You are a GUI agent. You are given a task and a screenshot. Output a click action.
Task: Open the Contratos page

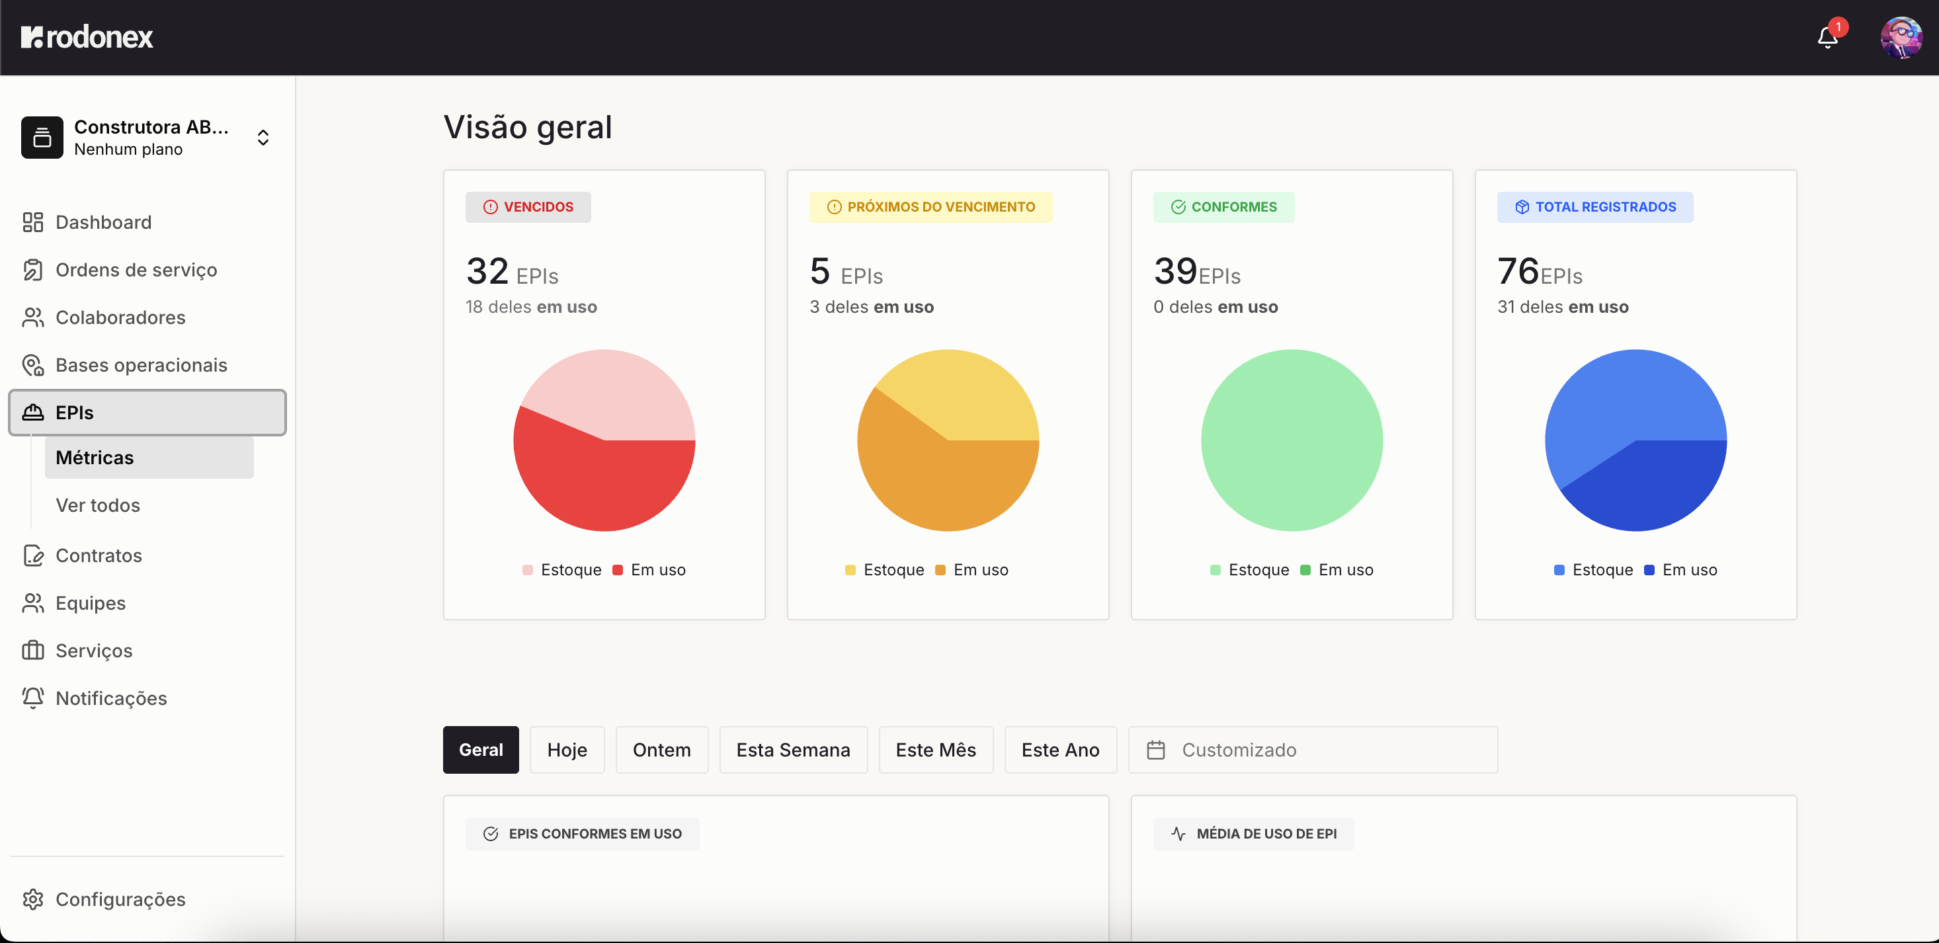pyautogui.click(x=99, y=555)
